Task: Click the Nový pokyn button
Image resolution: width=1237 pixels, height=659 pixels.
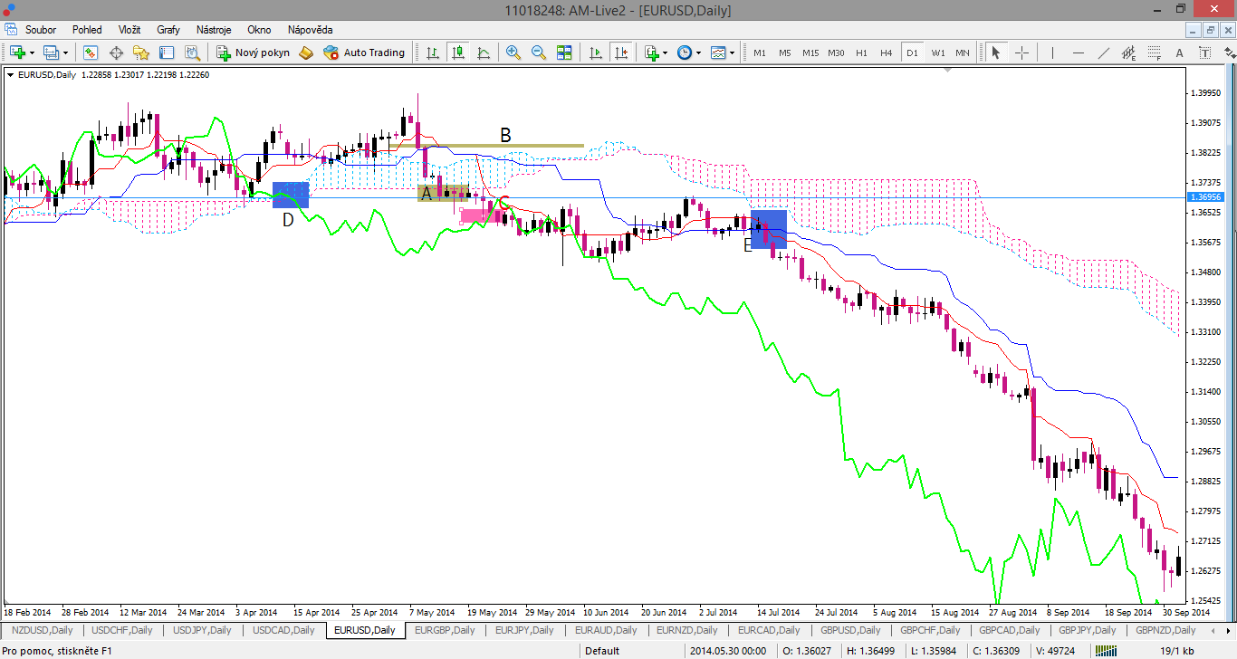Action: (254, 53)
